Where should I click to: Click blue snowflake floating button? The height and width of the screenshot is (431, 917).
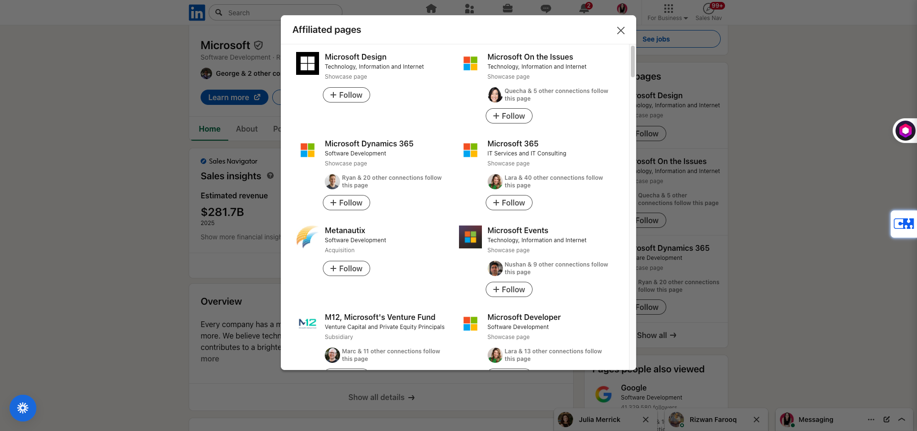click(23, 408)
